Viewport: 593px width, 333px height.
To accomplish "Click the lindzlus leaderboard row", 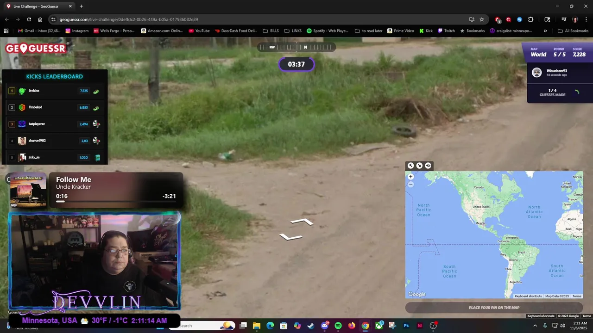I will click(55, 91).
